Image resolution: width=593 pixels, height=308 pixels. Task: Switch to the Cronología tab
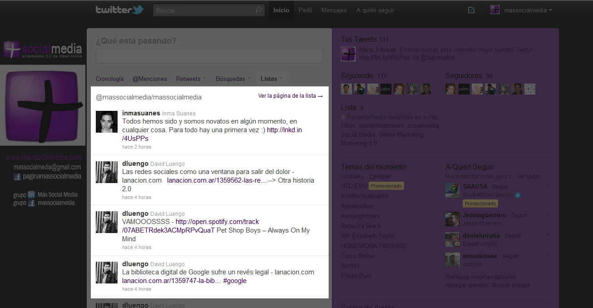point(109,79)
